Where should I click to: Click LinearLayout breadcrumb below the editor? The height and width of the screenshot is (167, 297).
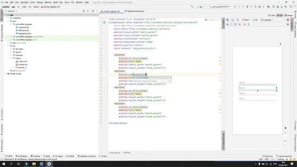[x=115, y=153]
